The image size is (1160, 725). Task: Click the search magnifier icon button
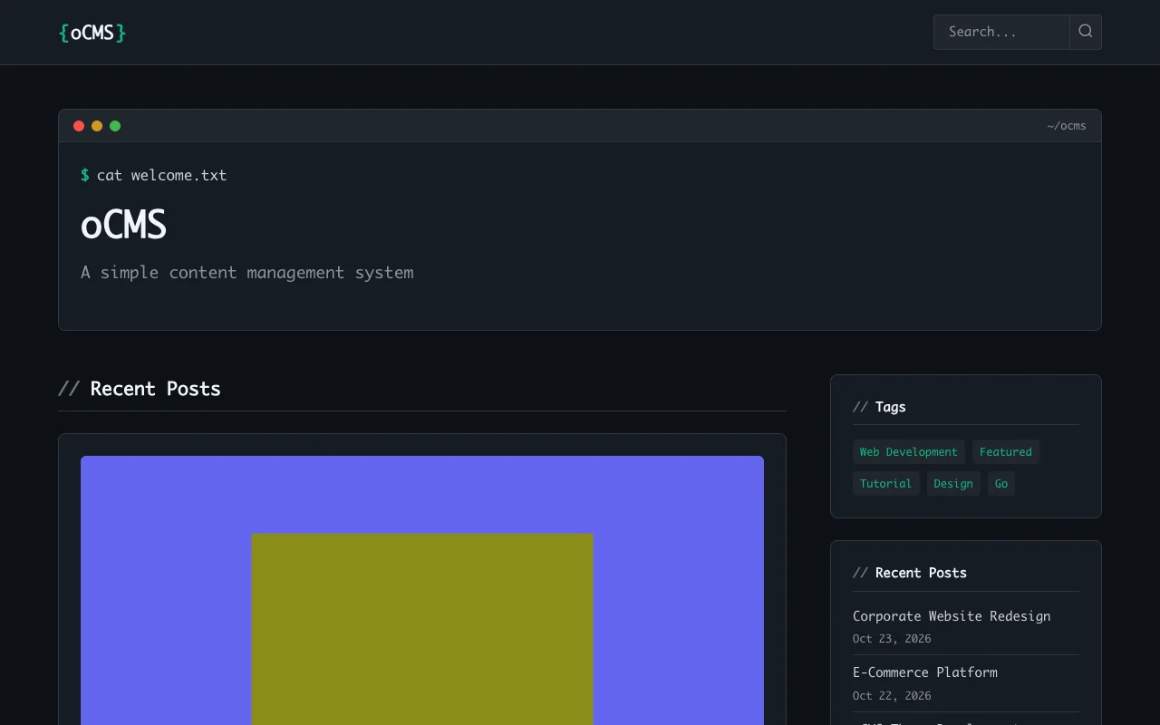1086,32
